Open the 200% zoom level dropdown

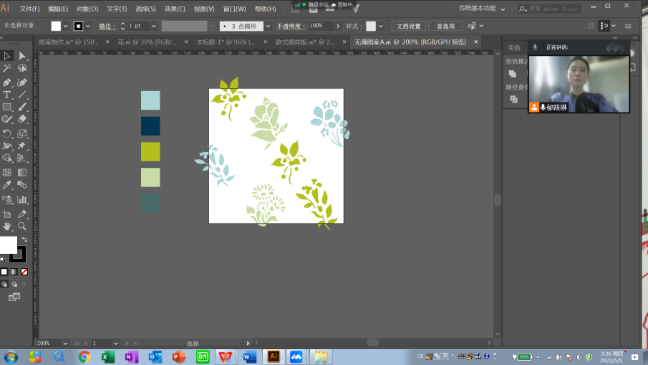coord(65,343)
